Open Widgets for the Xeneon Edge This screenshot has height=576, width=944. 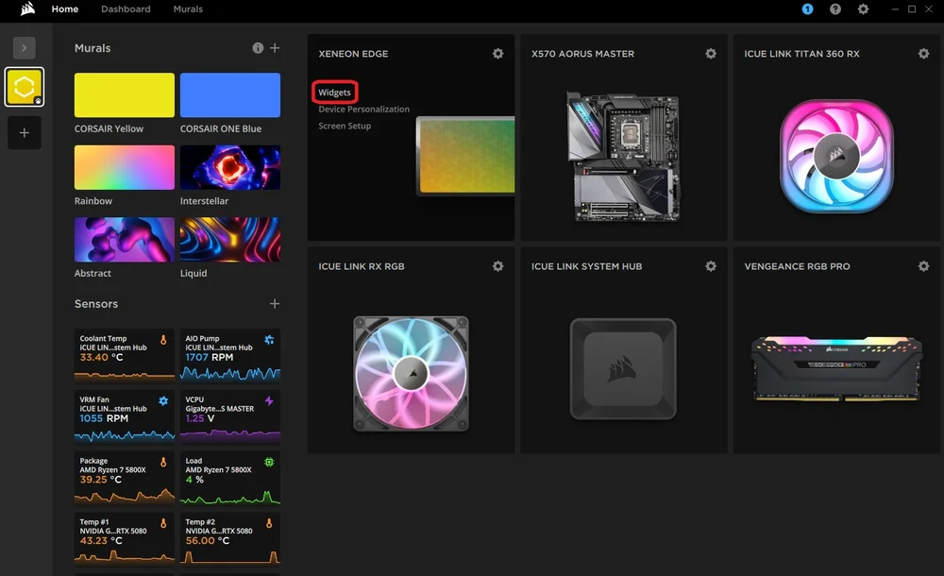pos(335,92)
